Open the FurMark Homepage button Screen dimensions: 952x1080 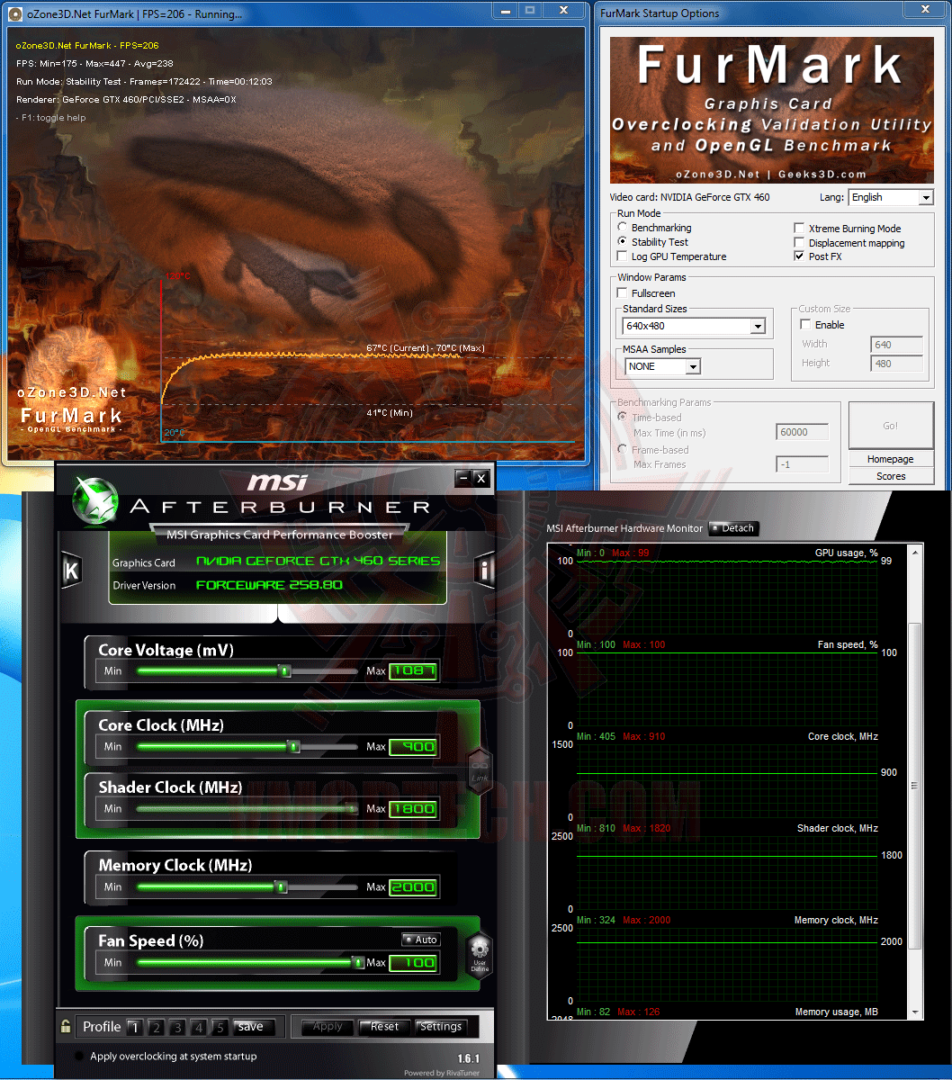[889, 459]
